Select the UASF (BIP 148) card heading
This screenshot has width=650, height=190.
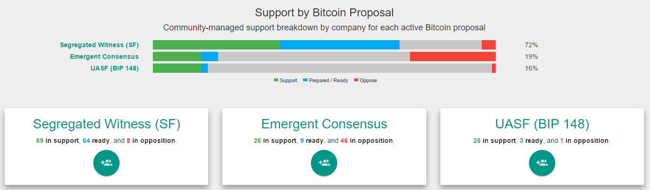tap(542, 124)
